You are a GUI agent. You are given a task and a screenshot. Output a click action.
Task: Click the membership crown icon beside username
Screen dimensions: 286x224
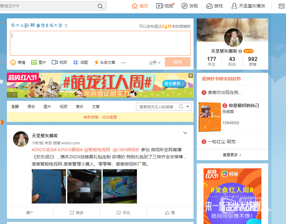(x=240, y=51)
